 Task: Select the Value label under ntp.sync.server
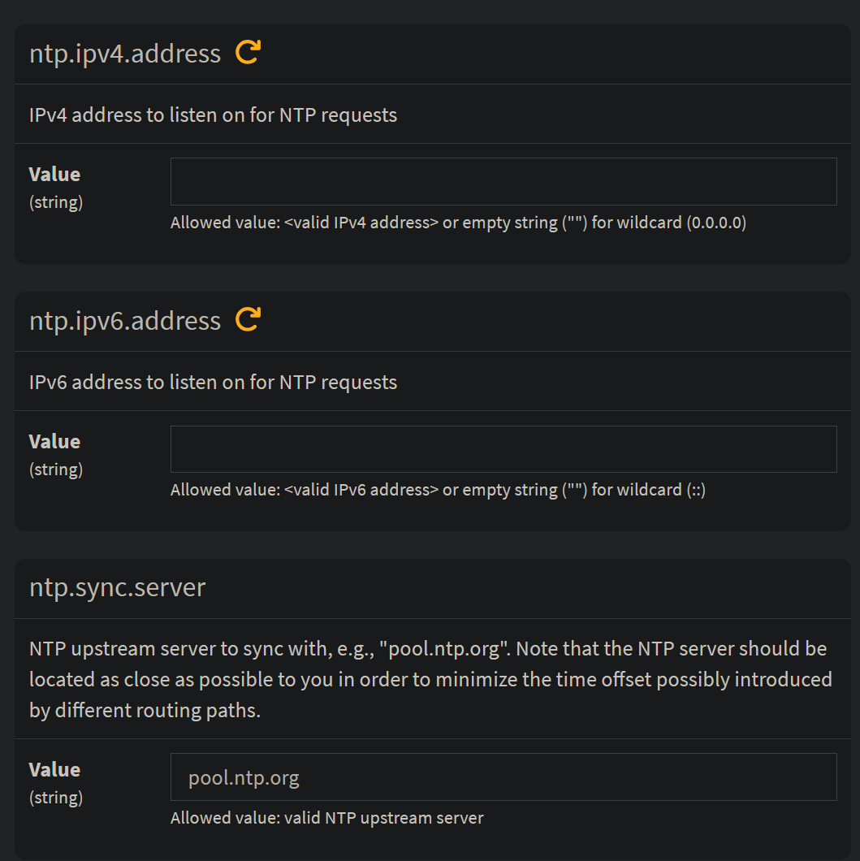(54, 769)
